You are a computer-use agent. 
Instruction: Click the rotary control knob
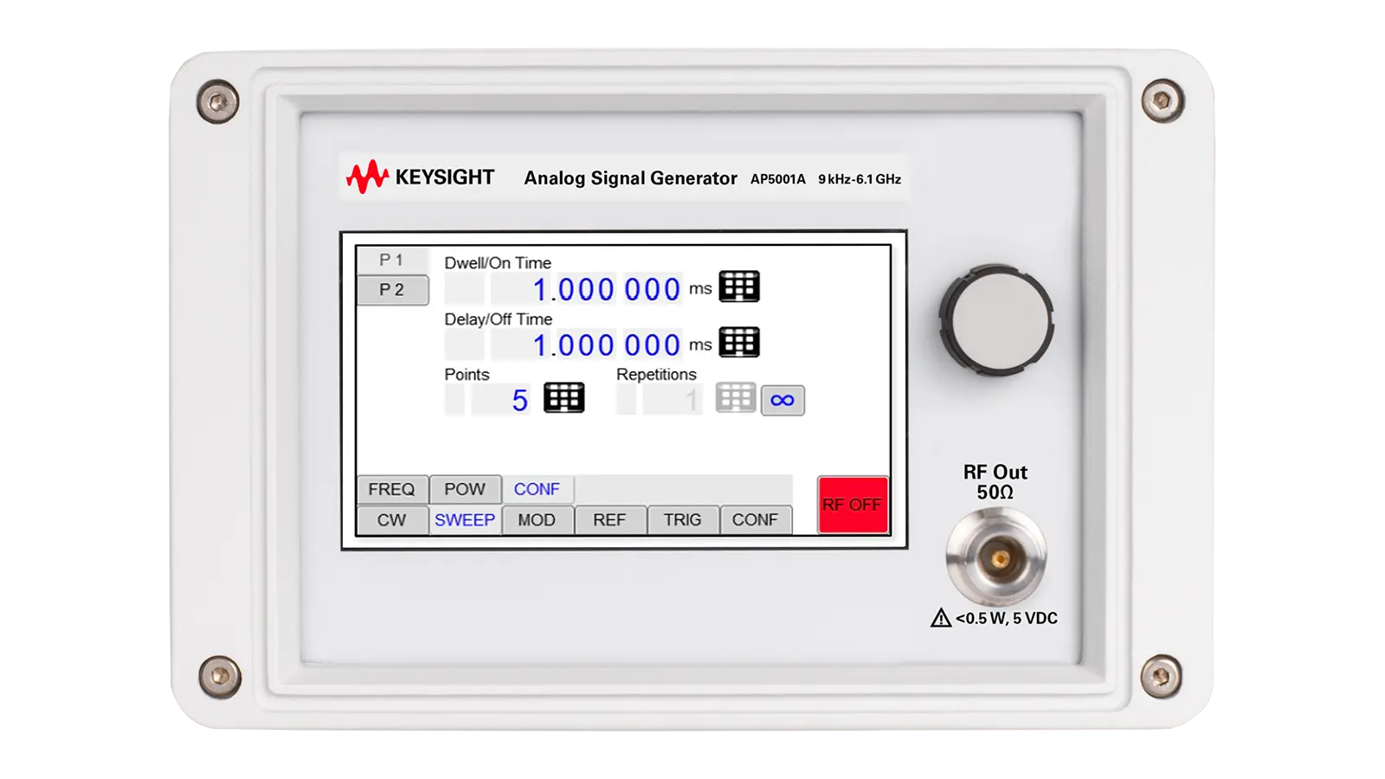click(x=996, y=320)
